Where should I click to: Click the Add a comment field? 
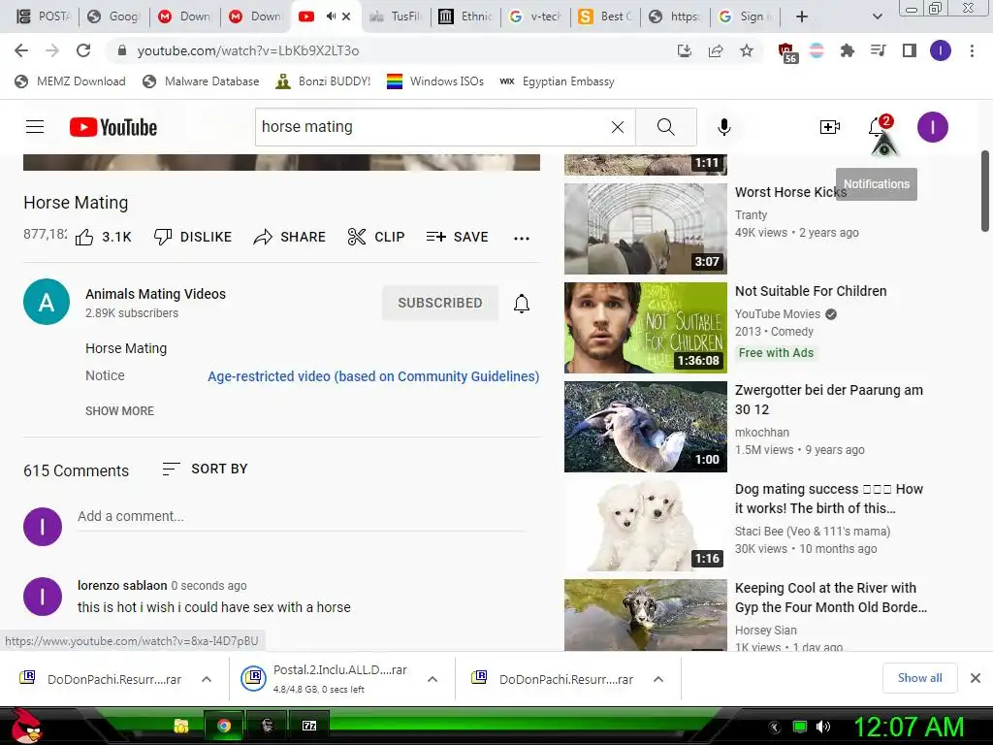click(x=301, y=516)
